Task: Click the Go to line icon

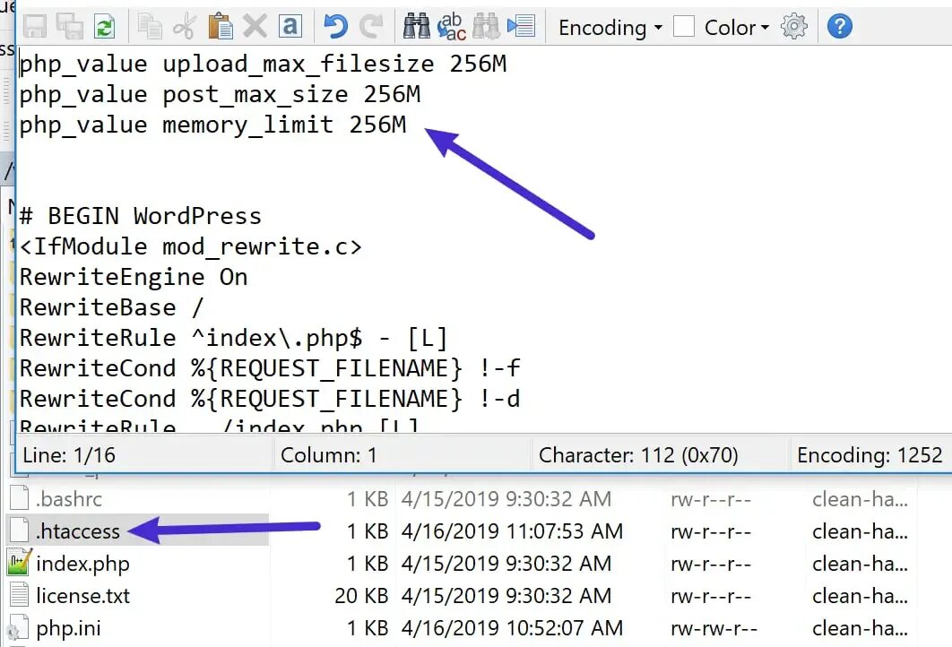Action: tap(522, 27)
